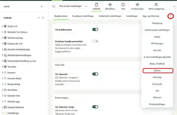The height and width of the screenshot is (115, 177).
Task: Expand the Testsider tree node
Action: click(2, 67)
